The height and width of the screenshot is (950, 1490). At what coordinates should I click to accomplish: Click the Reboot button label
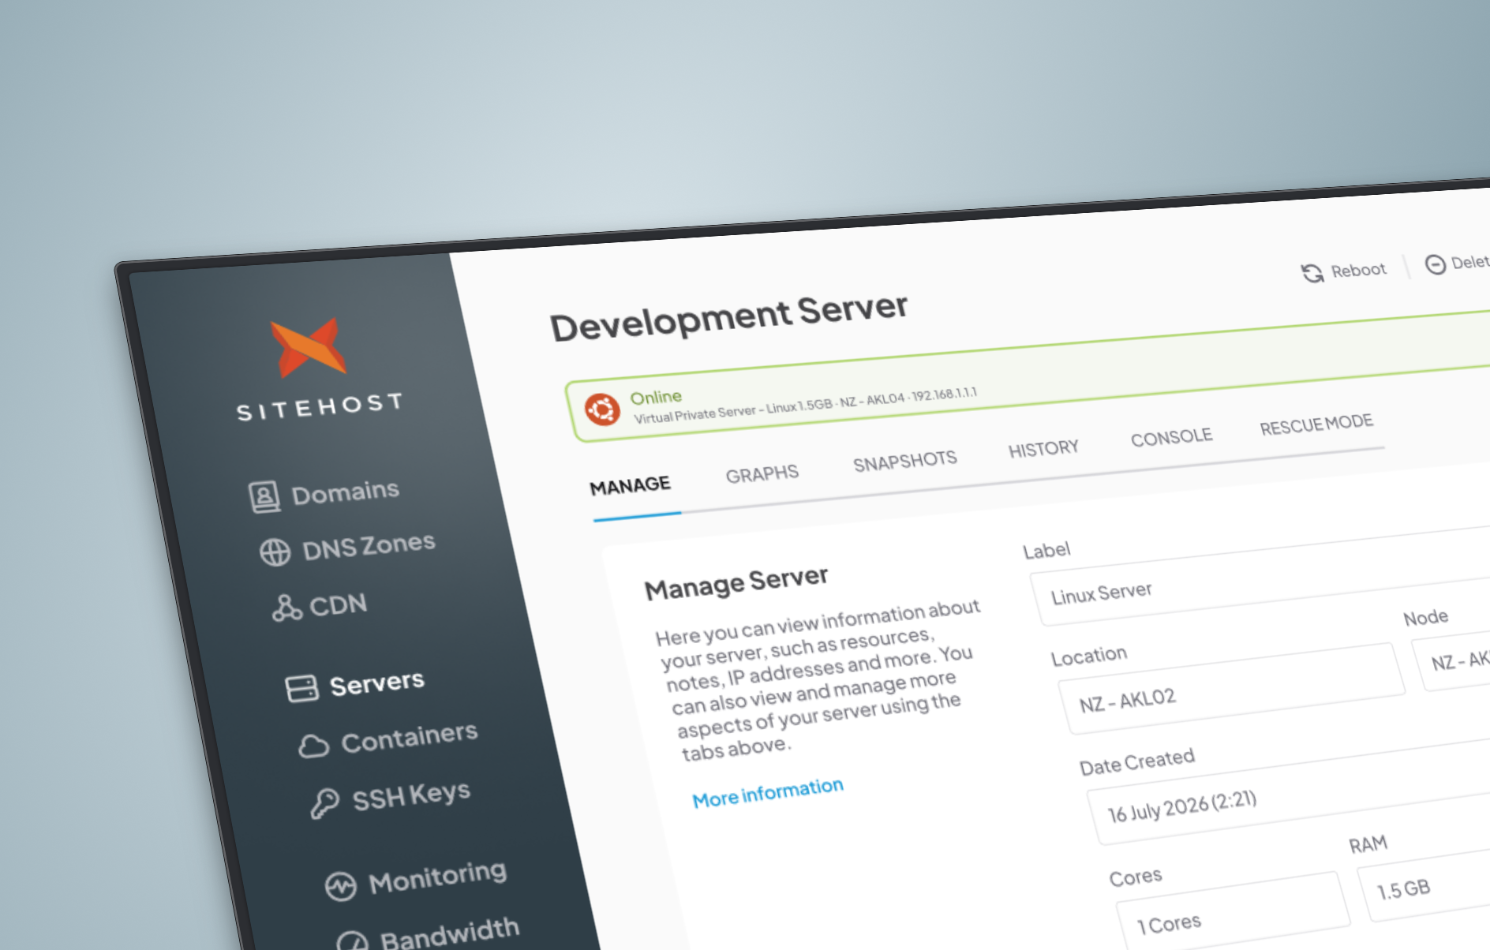pyautogui.click(x=1358, y=270)
